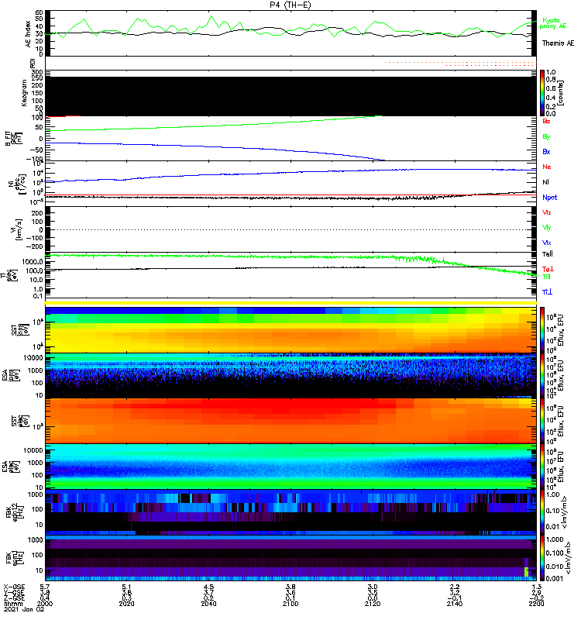The image size is (581, 620).
Task: Click the red "Bz" legend label
Action: 546,121
